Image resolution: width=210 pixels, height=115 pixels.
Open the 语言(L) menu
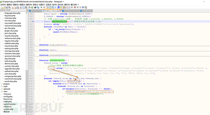36,5
